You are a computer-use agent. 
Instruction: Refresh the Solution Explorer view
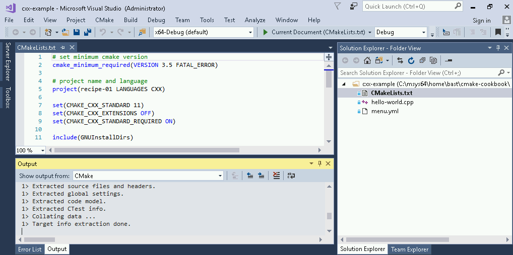tap(411, 60)
